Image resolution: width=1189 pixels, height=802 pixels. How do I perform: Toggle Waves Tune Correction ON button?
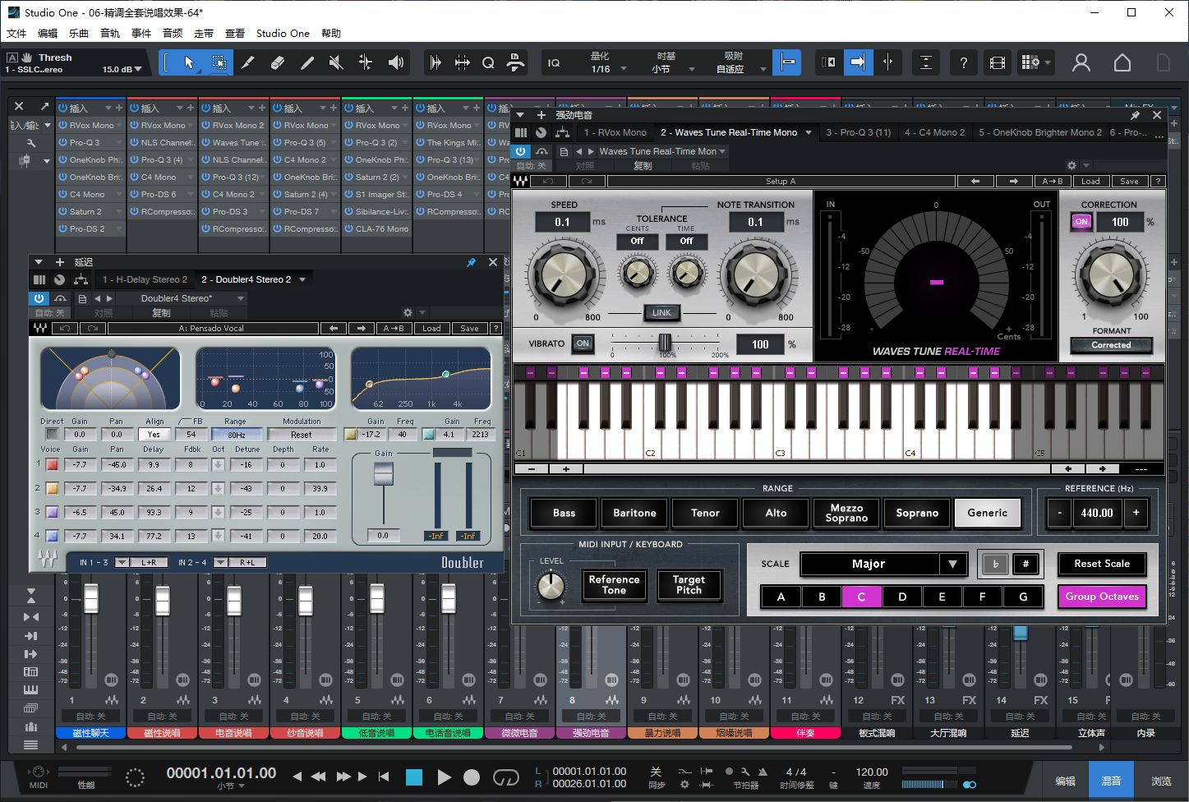coord(1081,222)
